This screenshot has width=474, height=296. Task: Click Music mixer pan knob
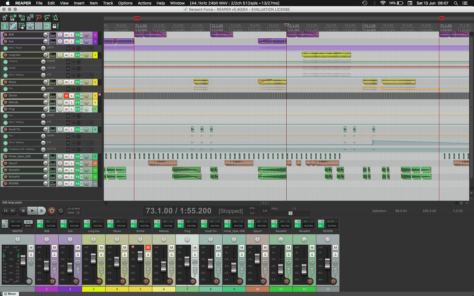pyautogui.click(x=117, y=239)
